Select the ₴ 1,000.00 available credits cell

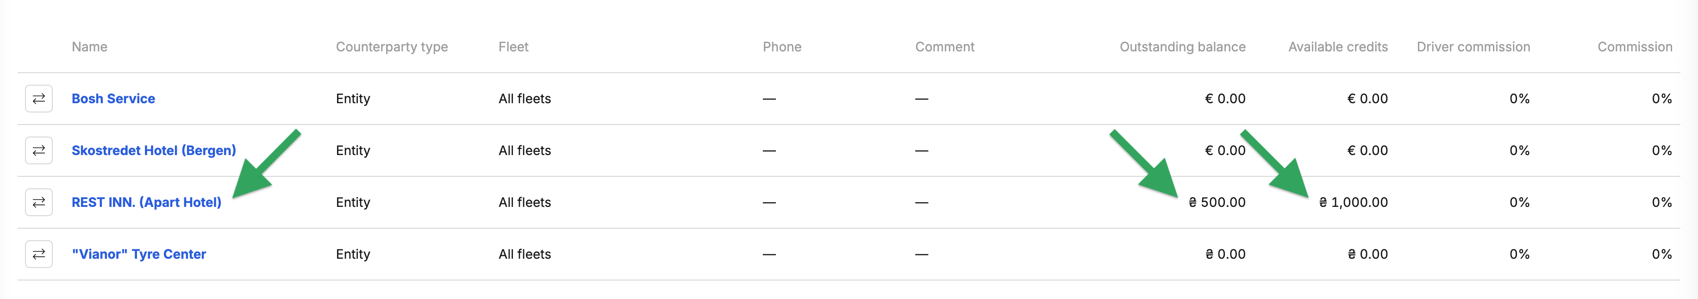tap(1353, 202)
